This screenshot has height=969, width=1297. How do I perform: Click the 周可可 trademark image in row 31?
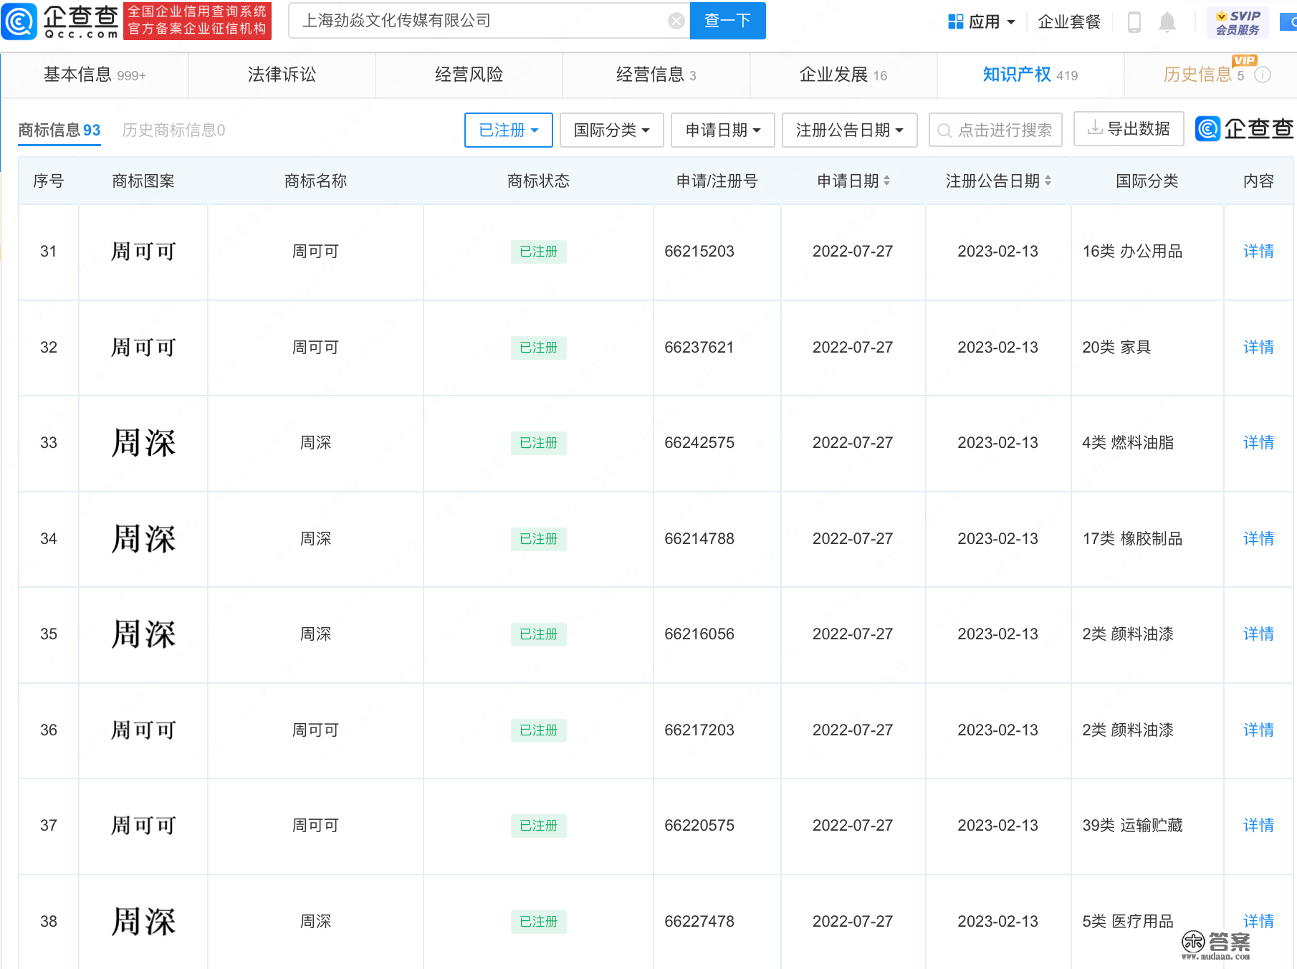tap(143, 252)
